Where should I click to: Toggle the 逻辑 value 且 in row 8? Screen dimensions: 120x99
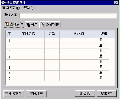point(104,78)
